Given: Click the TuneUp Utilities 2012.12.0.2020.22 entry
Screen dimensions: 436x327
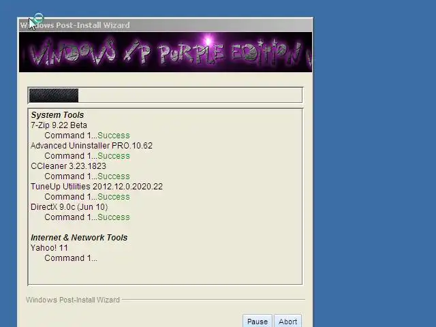Looking at the screenshot, I should [x=97, y=186].
